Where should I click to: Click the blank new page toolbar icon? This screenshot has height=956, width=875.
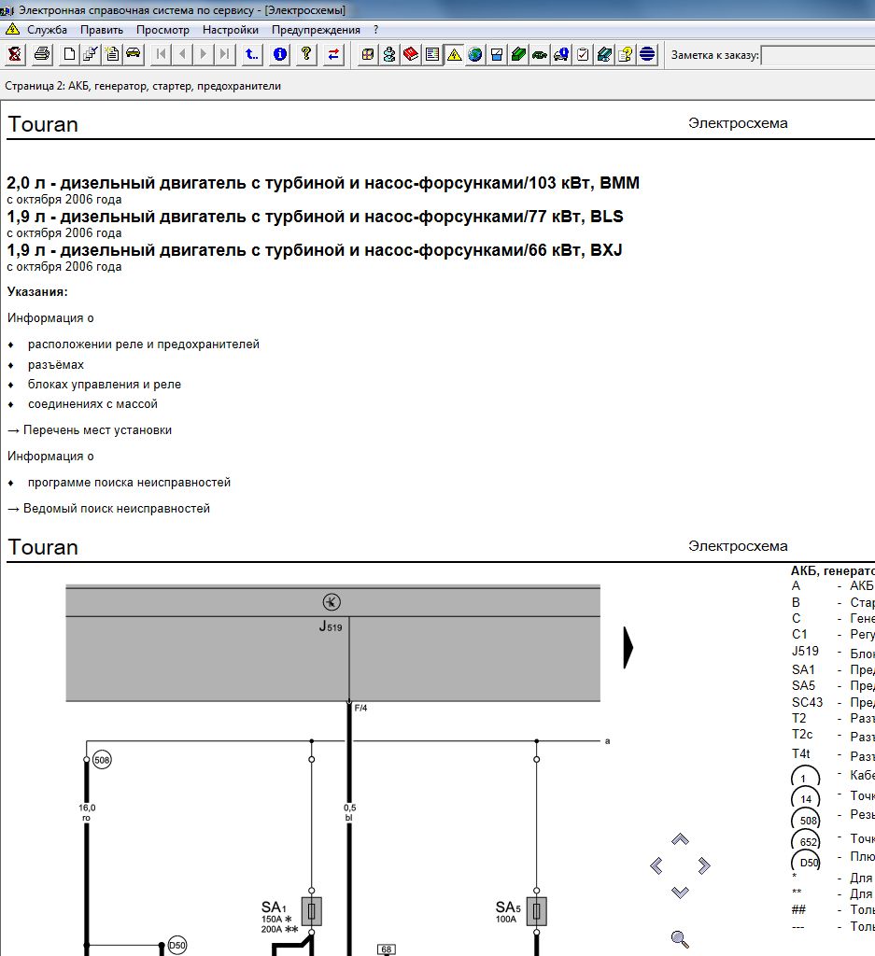tap(69, 54)
